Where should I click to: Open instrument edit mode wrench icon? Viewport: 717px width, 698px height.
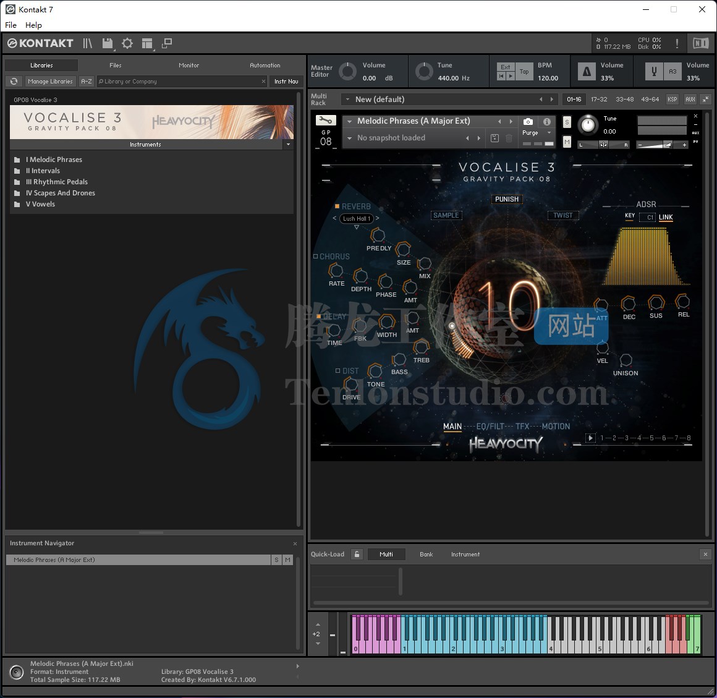(x=326, y=121)
